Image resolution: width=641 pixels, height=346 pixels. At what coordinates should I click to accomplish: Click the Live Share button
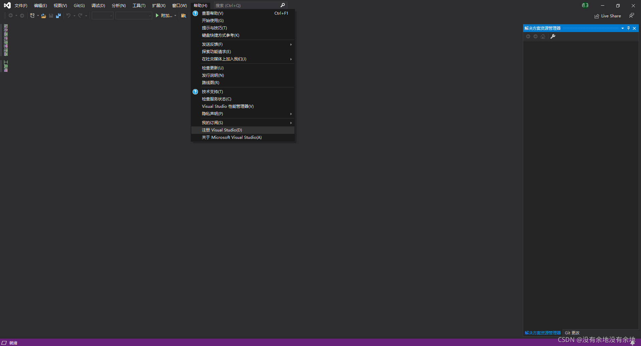pyautogui.click(x=608, y=16)
